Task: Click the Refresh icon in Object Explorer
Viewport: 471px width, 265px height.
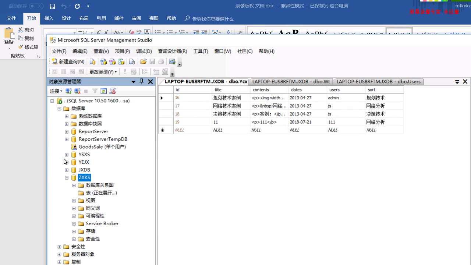Action: (103, 91)
